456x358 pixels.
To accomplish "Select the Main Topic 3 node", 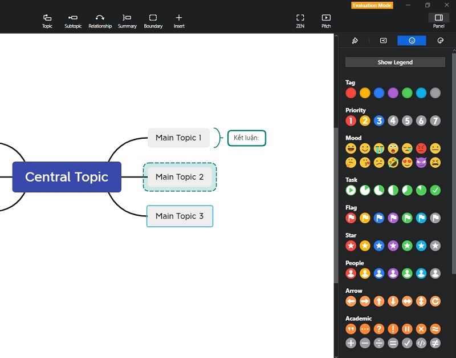I will click(180, 216).
